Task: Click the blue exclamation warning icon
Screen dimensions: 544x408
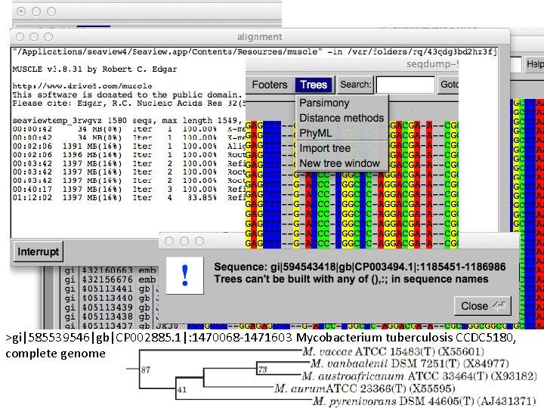Action: pyautogui.click(x=185, y=276)
